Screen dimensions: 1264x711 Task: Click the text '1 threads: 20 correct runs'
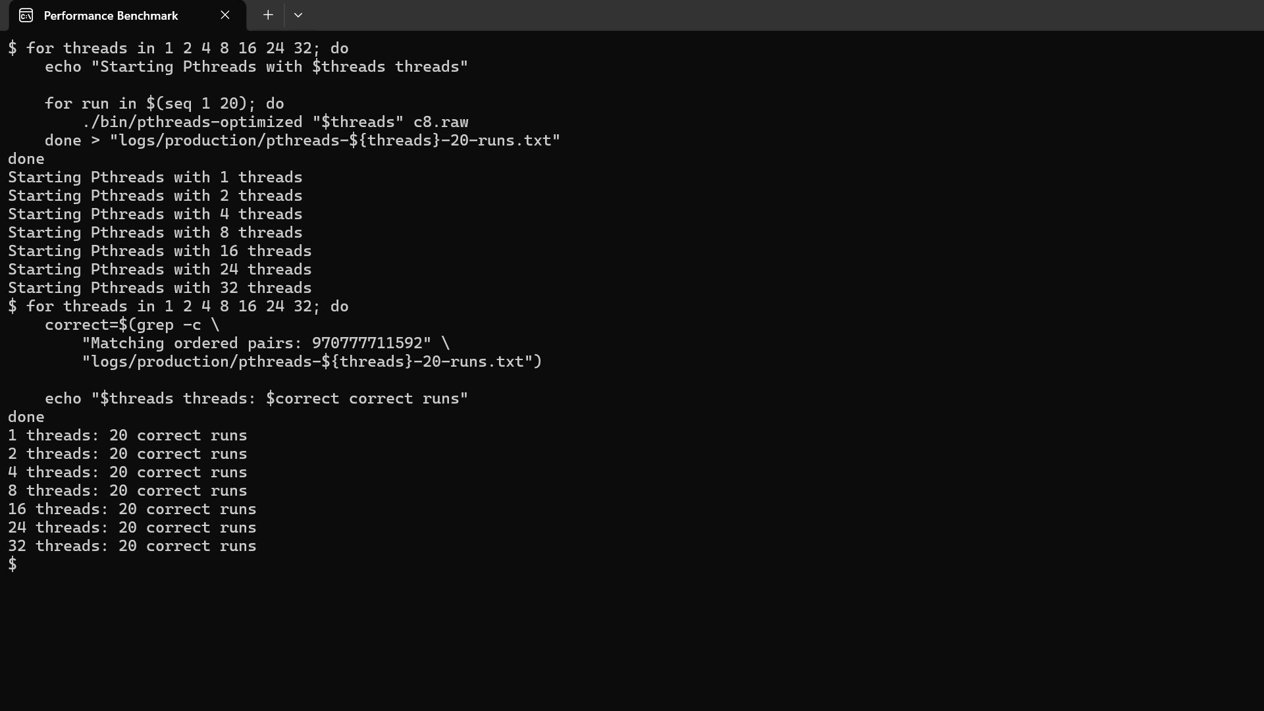(x=128, y=436)
